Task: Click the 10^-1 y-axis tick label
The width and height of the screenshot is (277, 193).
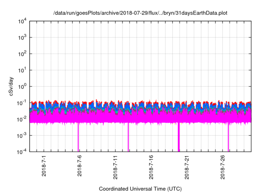Action: click(22, 103)
